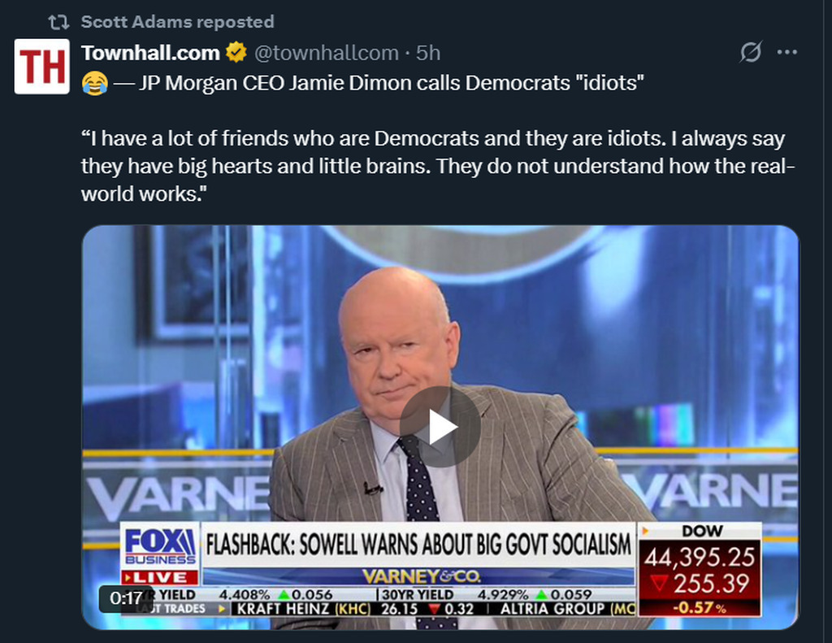Click the 5h post timestamp

click(x=428, y=54)
